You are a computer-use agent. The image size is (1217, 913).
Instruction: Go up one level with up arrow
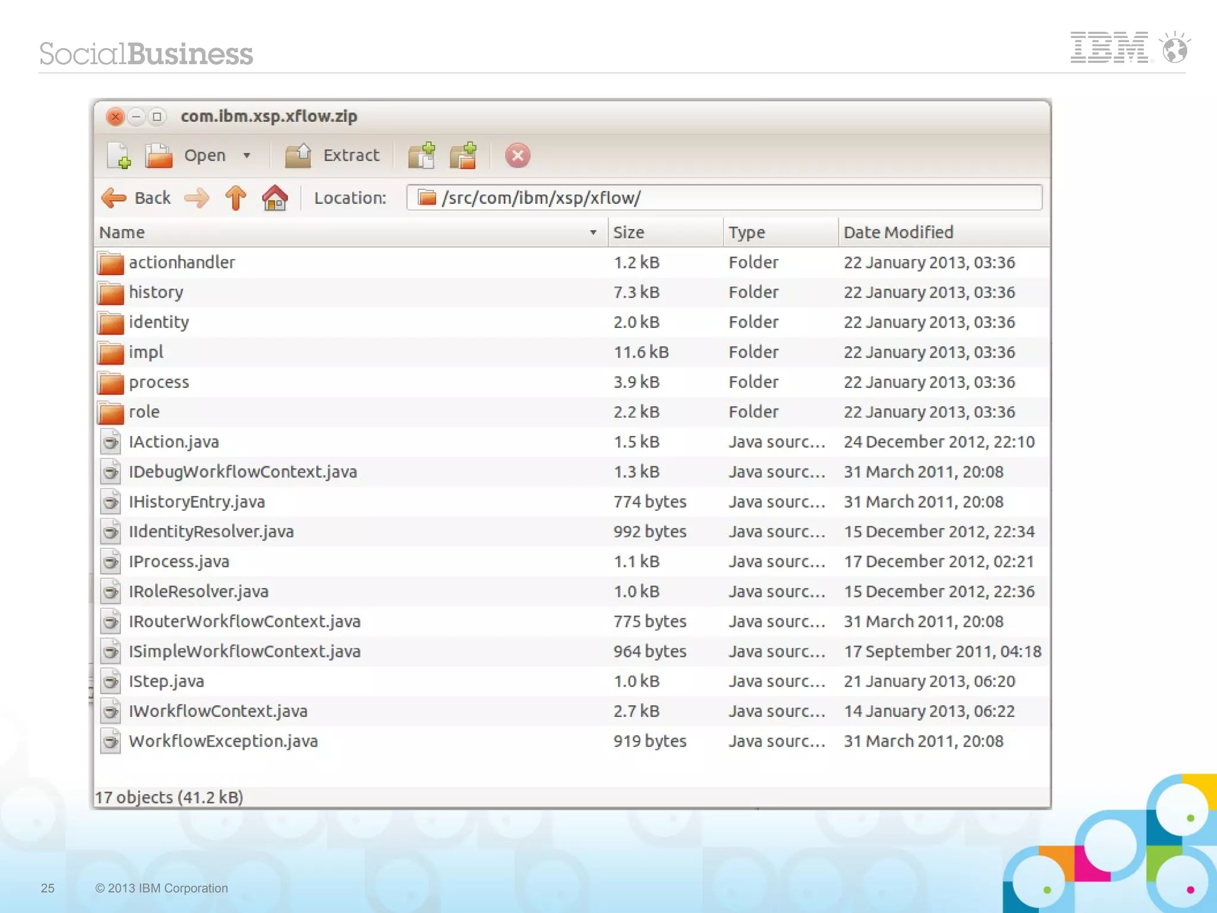235,198
